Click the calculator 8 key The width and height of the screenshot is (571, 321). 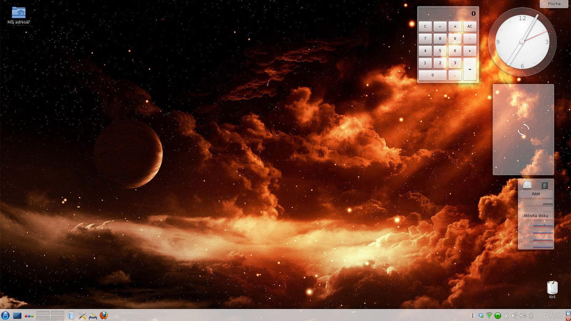coord(440,39)
